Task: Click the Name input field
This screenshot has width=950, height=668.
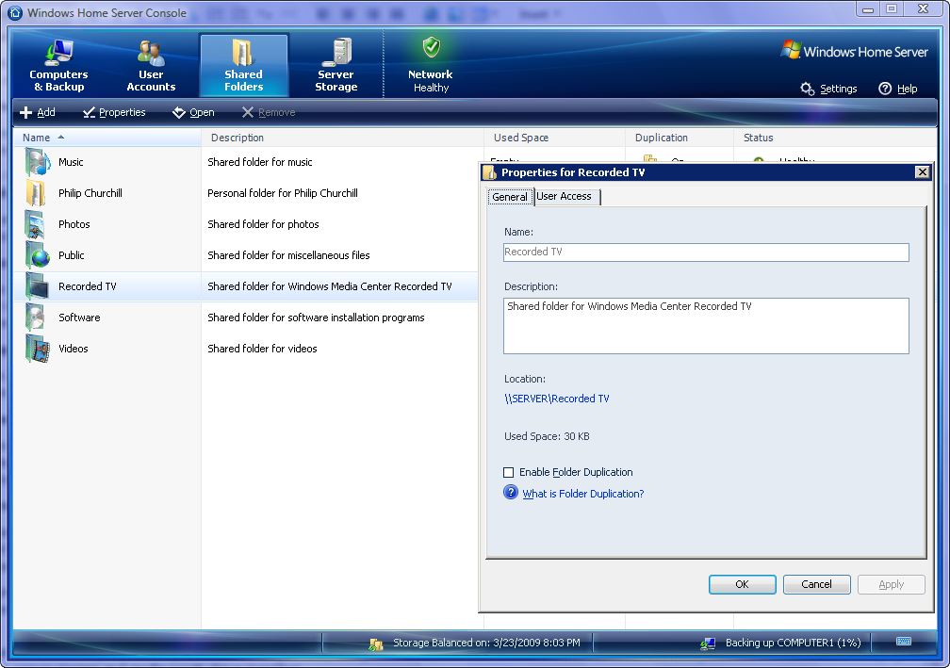Action: click(x=706, y=252)
